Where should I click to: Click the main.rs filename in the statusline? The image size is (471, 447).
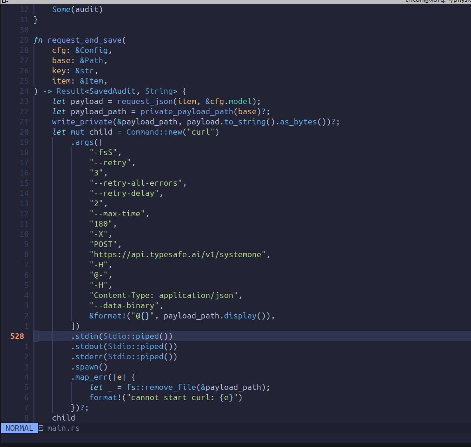click(x=63, y=428)
